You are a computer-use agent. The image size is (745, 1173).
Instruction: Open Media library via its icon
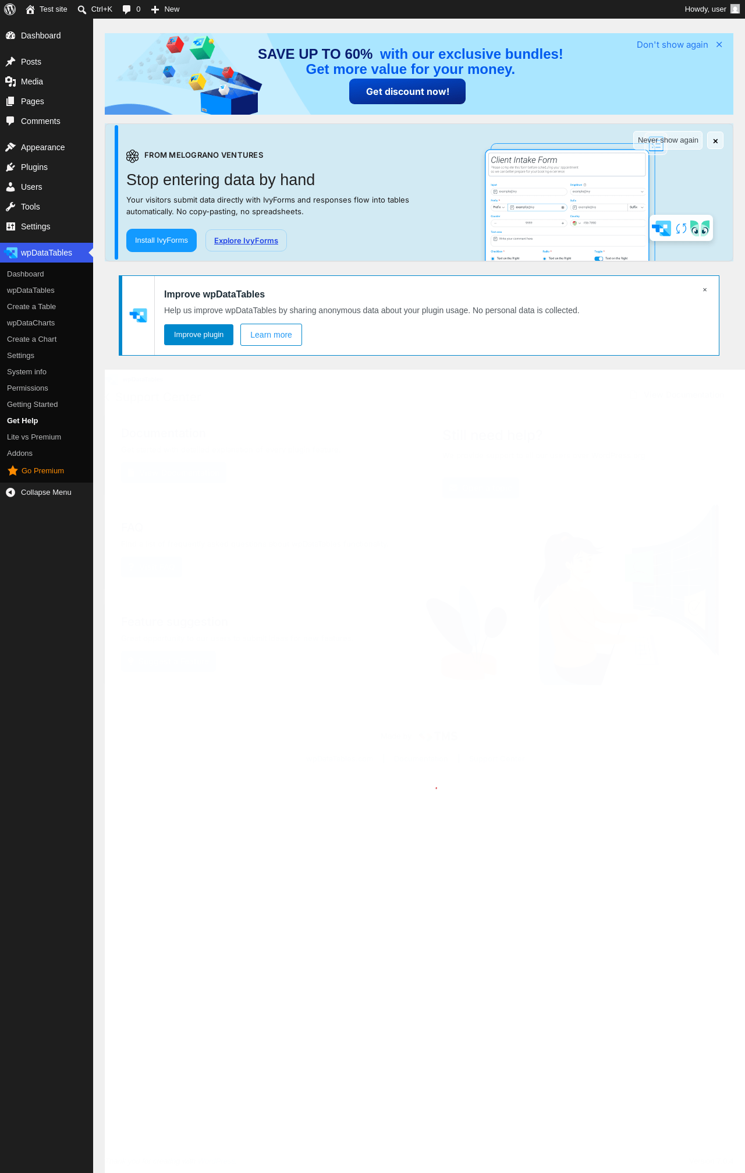point(10,81)
